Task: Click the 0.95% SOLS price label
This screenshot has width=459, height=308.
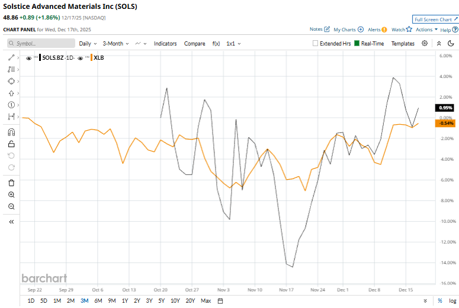Action: [445, 108]
